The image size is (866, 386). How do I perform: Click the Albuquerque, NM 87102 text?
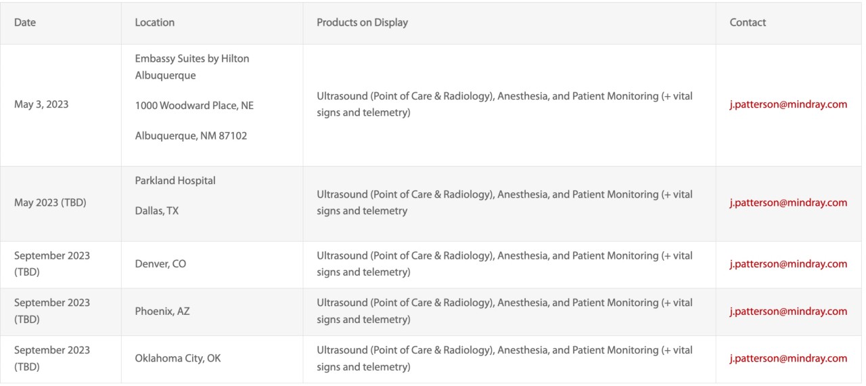(x=191, y=135)
